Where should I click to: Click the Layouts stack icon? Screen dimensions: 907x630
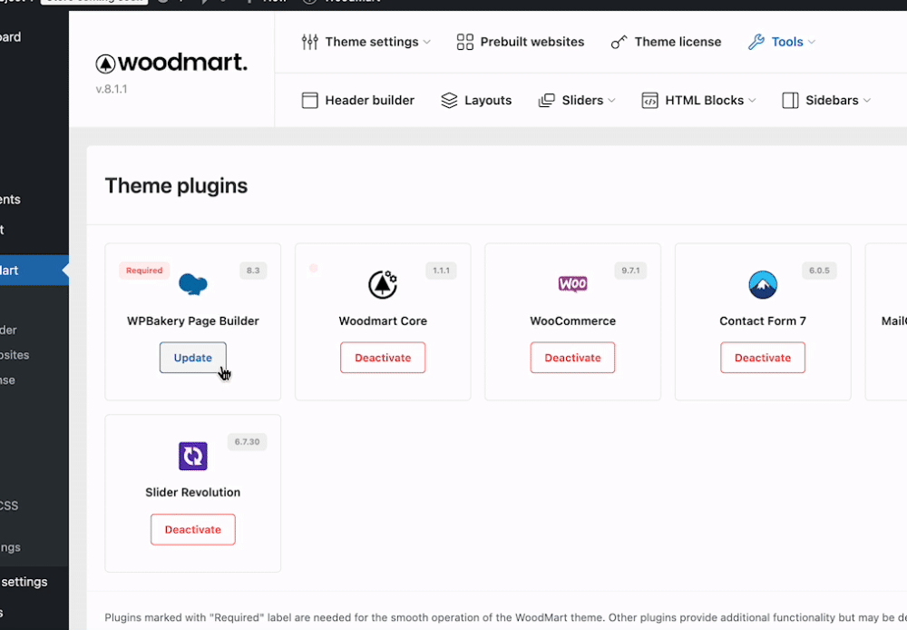coord(450,100)
